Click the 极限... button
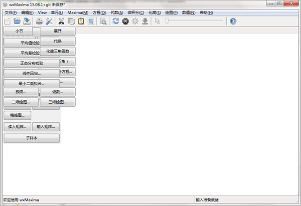Screen dimensions: 301x206 tap(21, 92)
